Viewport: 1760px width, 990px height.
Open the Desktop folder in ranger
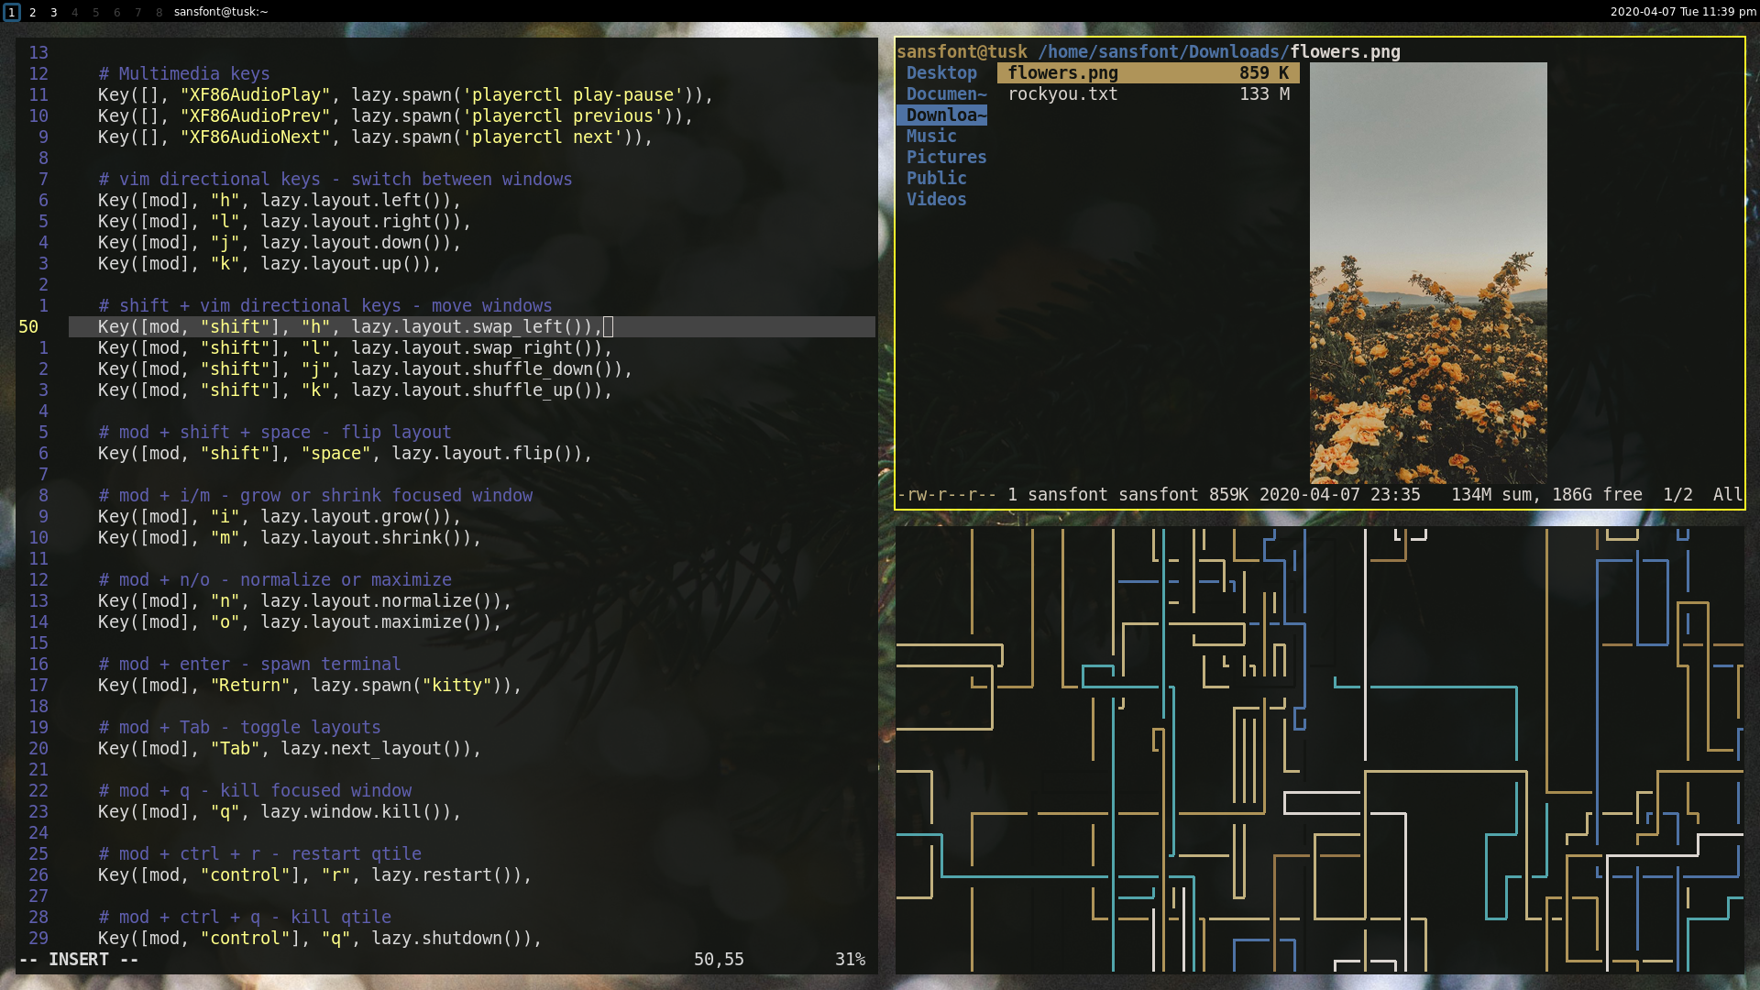point(941,73)
